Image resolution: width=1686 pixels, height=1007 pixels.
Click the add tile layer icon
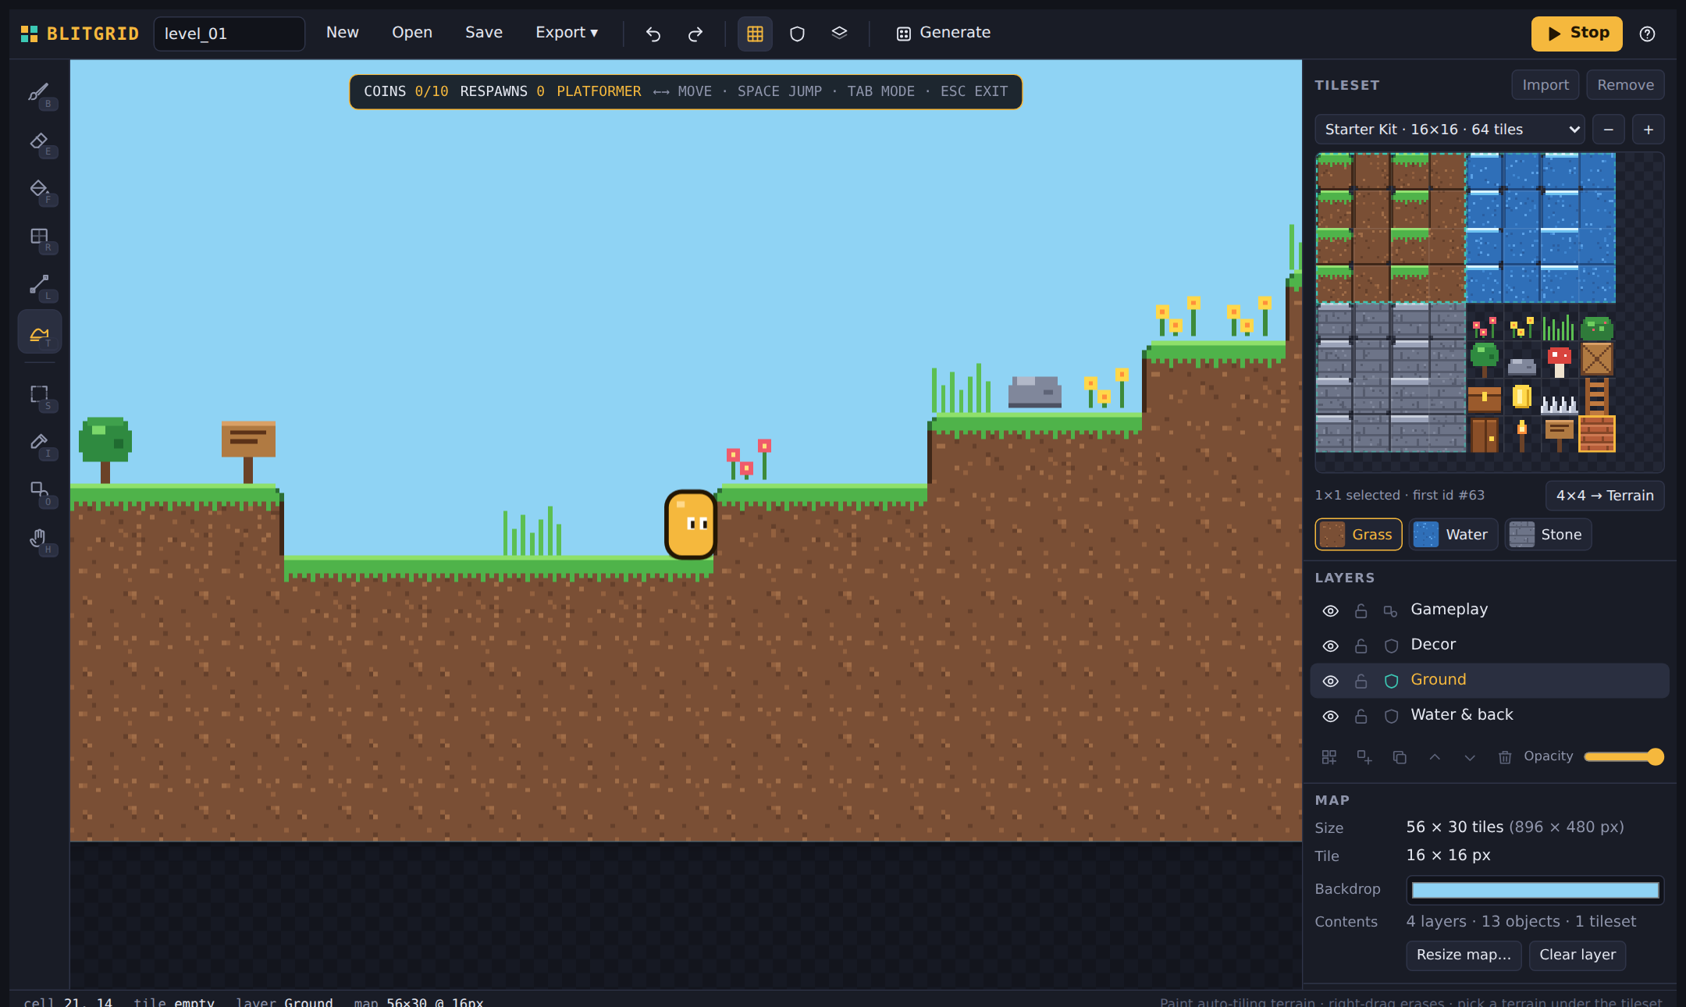pyautogui.click(x=1329, y=757)
